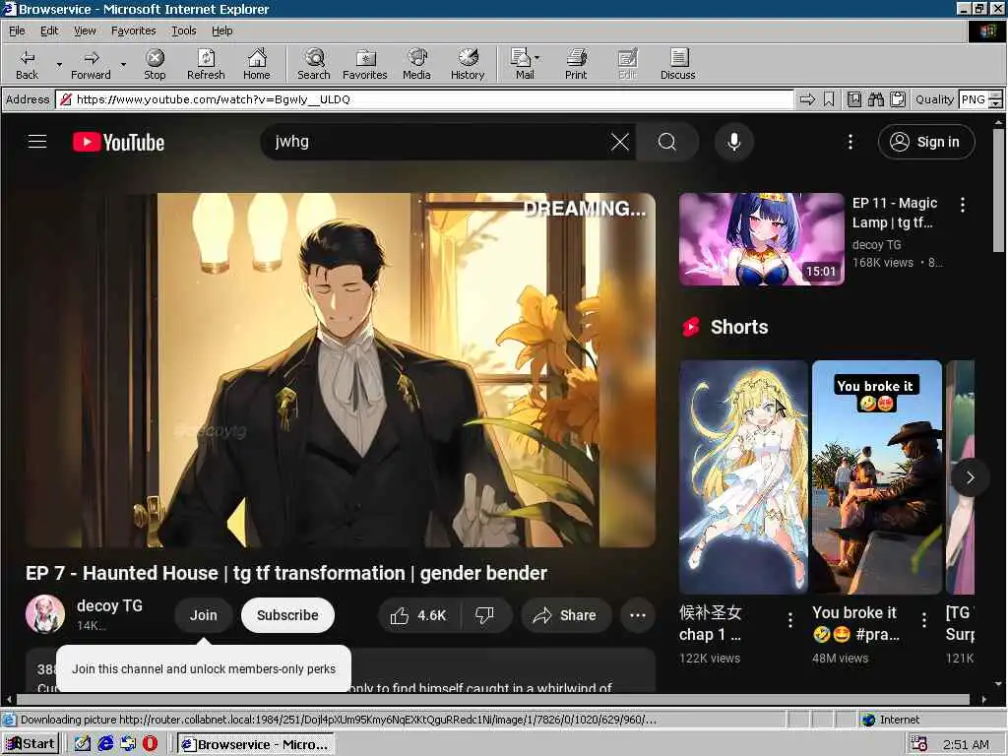Image resolution: width=1008 pixels, height=756 pixels.
Task: Open the Favorites menu
Action: (x=133, y=31)
